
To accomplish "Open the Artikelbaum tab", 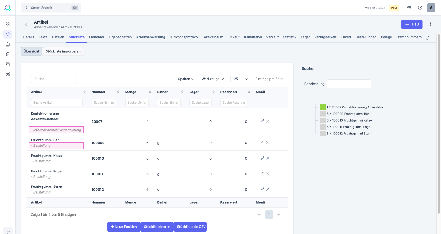I will [x=213, y=37].
